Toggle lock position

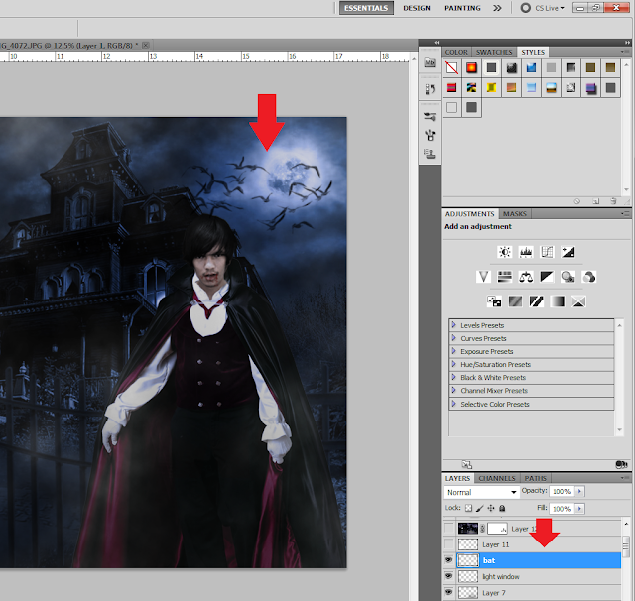[x=491, y=508]
